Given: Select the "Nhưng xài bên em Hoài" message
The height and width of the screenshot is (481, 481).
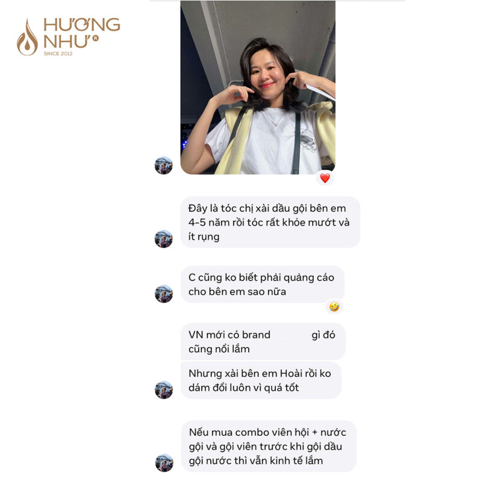Looking at the screenshot, I should point(261,381).
